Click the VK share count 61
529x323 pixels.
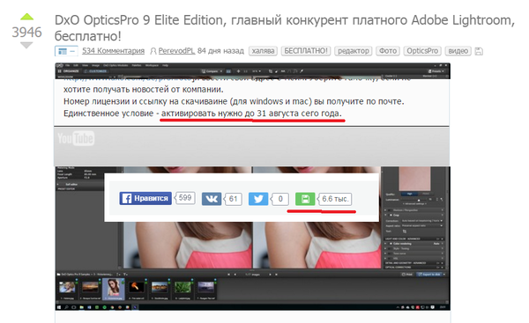(x=234, y=199)
